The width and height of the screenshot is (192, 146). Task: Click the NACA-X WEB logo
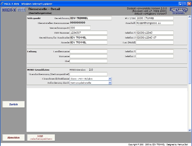(x=14, y=10)
